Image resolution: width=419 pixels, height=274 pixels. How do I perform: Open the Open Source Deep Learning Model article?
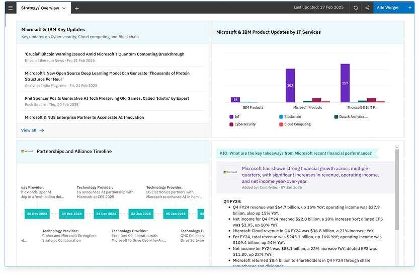[x=107, y=76]
